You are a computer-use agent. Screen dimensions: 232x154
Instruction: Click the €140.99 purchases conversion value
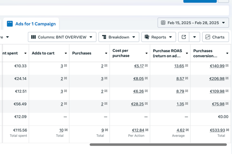pyautogui.click(x=217, y=66)
